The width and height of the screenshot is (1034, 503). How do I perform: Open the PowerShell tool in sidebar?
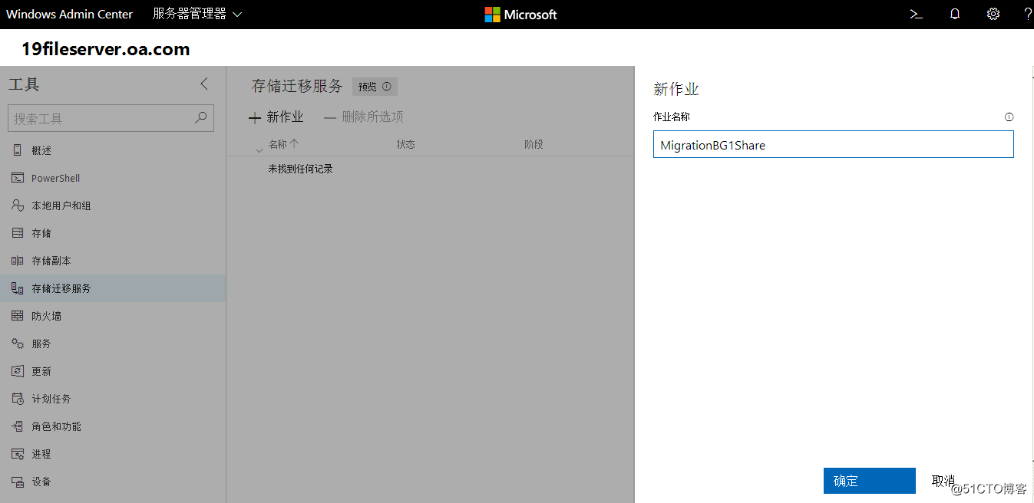pos(113,178)
